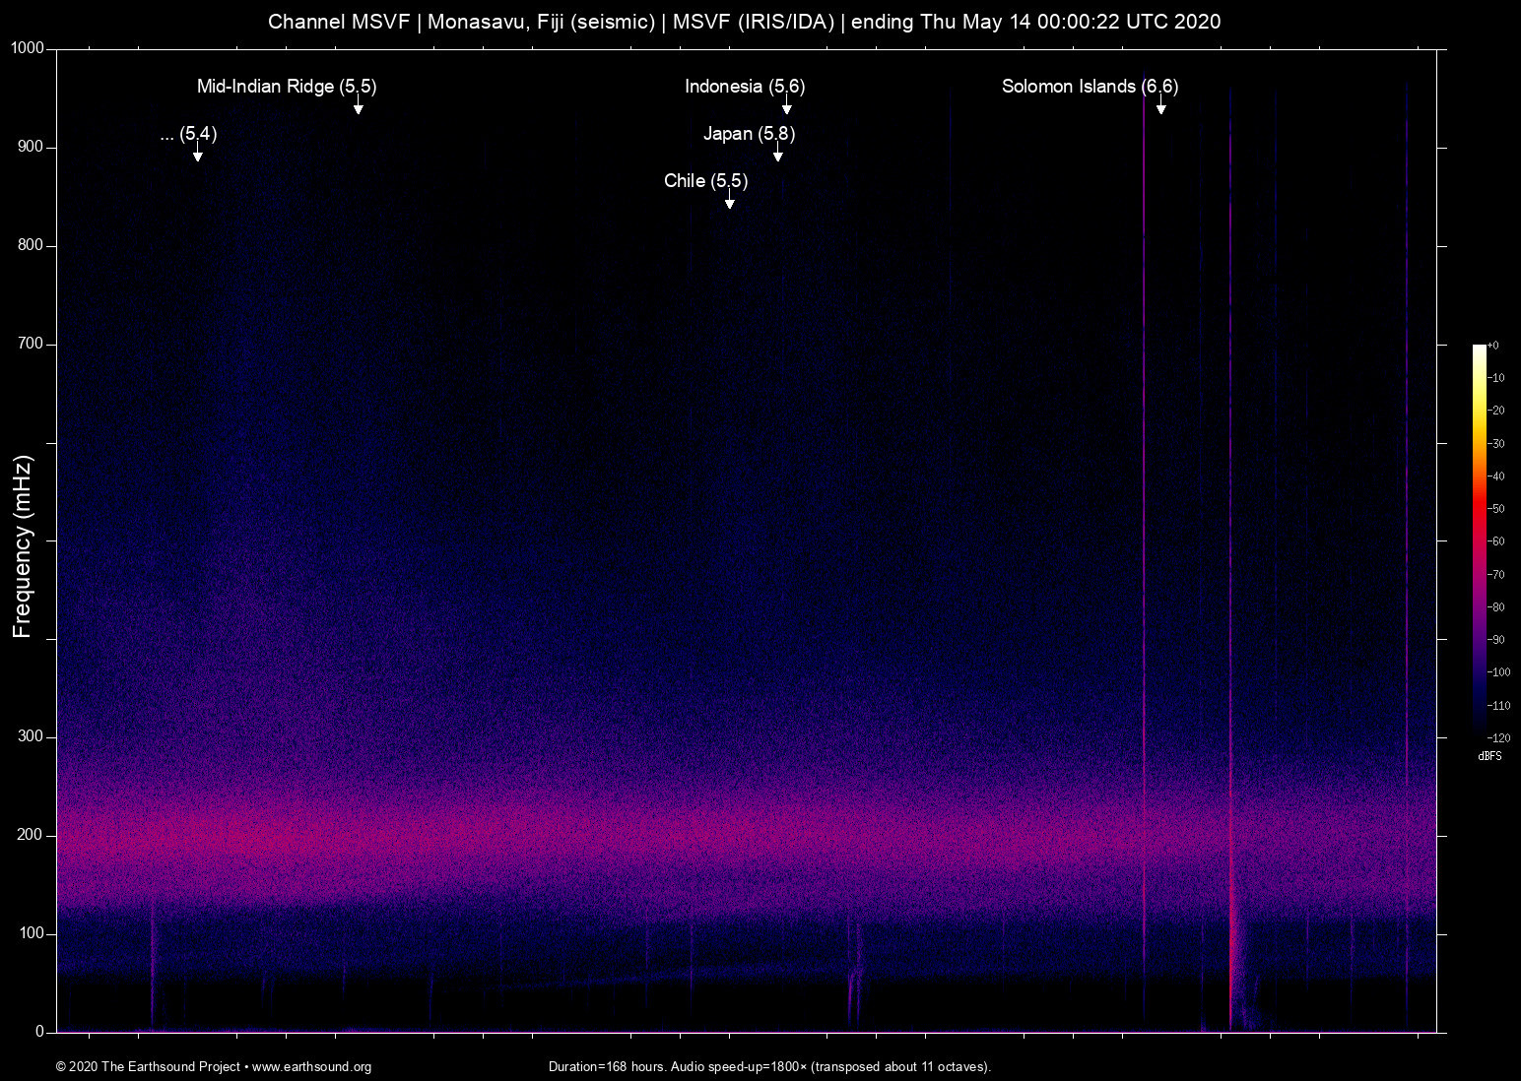Select the Mid-Indian Ridge (5.5) event label

pyautogui.click(x=287, y=87)
